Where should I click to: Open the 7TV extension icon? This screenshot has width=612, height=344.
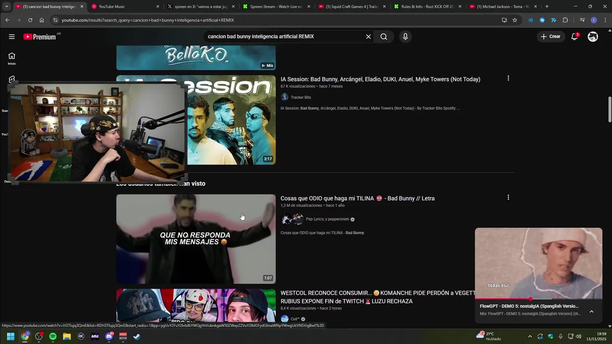click(x=554, y=20)
